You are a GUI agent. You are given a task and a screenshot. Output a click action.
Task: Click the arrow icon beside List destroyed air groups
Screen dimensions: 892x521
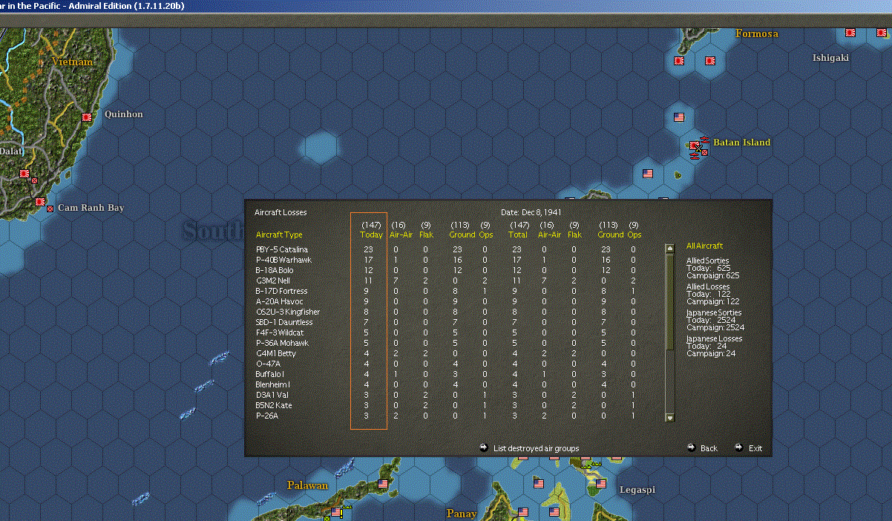[x=484, y=448]
